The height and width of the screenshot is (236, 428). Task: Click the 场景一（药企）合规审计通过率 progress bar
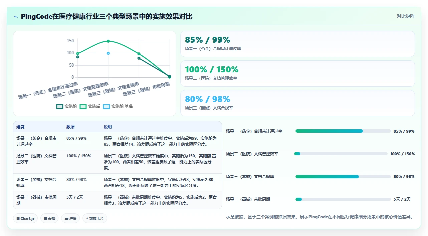[343, 131]
